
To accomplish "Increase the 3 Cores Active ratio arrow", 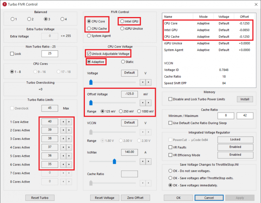I will coord(69,138).
